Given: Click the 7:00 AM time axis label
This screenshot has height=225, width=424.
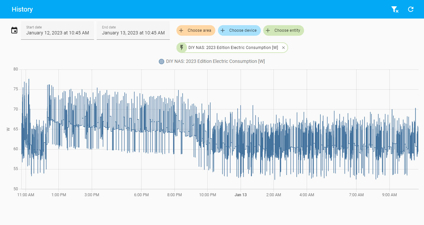Looking at the screenshot, I should point(356,195).
